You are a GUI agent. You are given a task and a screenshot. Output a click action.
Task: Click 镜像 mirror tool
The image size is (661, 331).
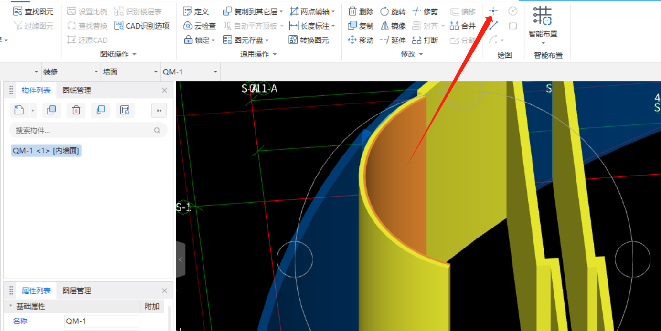393,26
